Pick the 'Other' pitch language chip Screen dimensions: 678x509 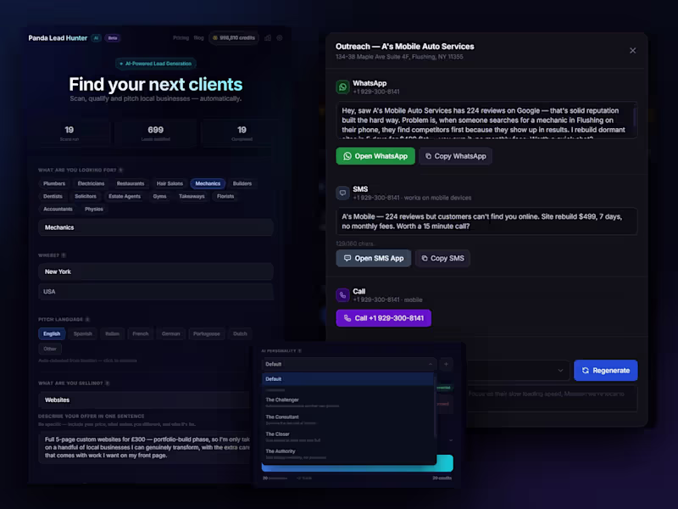tap(50, 349)
